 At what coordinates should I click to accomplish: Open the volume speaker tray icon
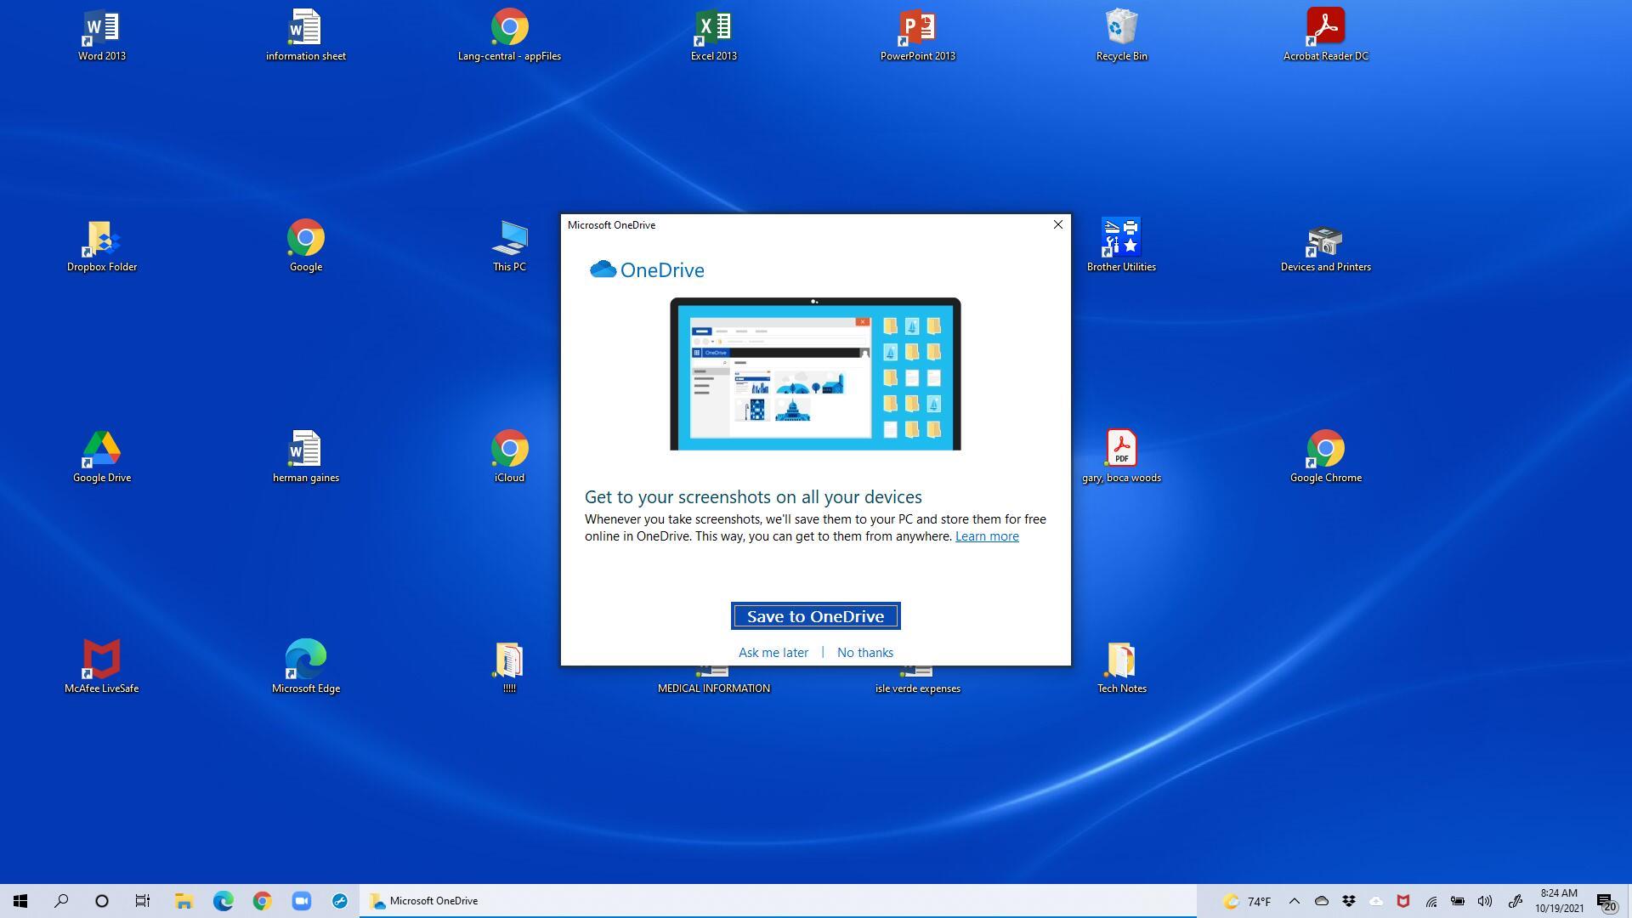[1485, 901]
